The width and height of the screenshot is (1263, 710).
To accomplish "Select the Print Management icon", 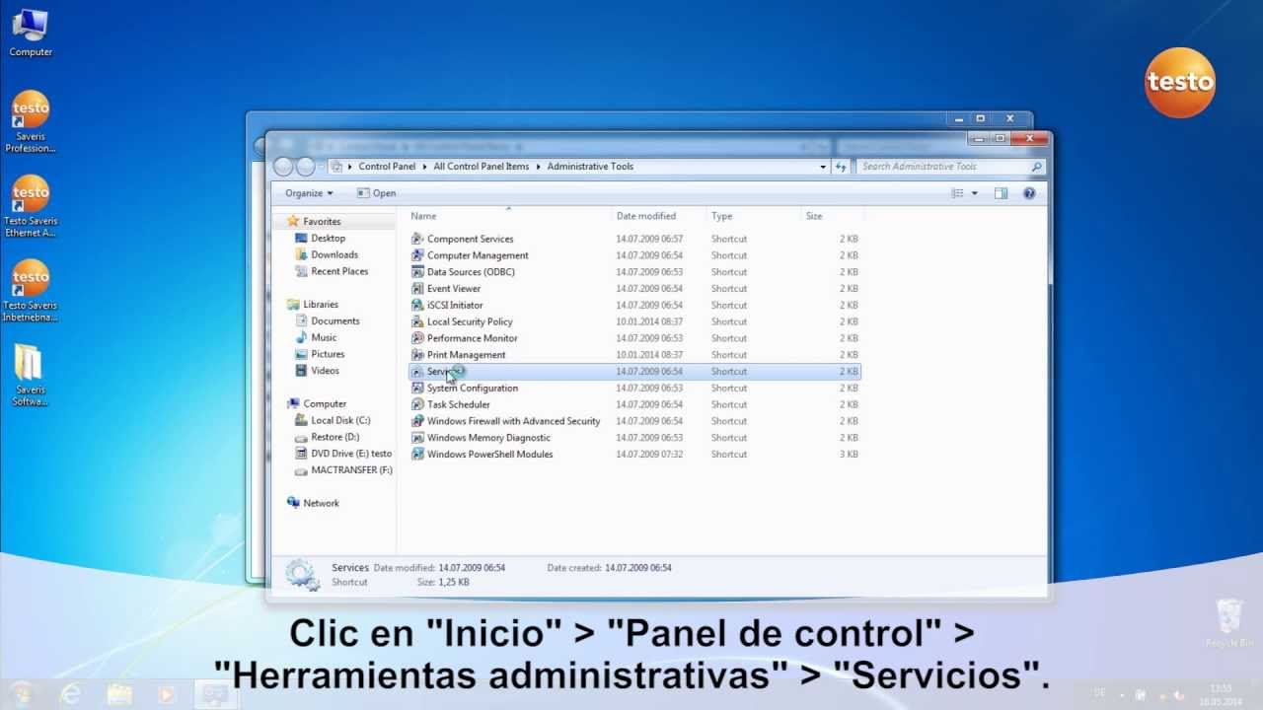I will [x=417, y=355].
